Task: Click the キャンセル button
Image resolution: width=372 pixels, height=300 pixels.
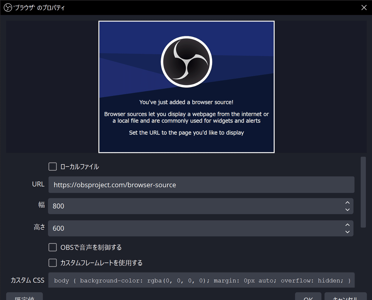Action: 345,297
